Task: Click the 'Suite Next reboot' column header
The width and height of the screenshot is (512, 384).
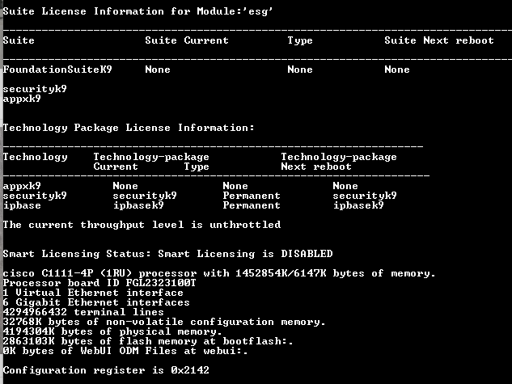Action: pyautogui.click(x=438, y=40)
